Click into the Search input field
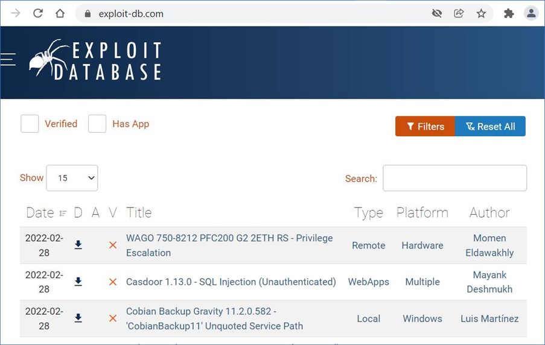The image size is (545, 345). pyautogui.click(x=454, y=178)
